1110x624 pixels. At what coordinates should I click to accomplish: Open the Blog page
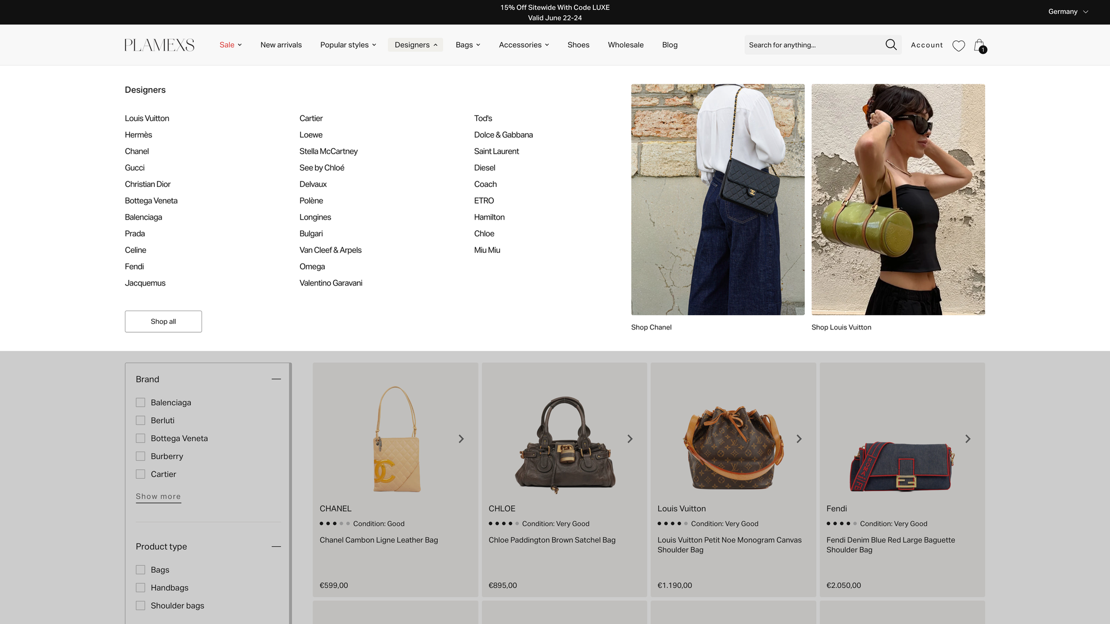[670, 45]
